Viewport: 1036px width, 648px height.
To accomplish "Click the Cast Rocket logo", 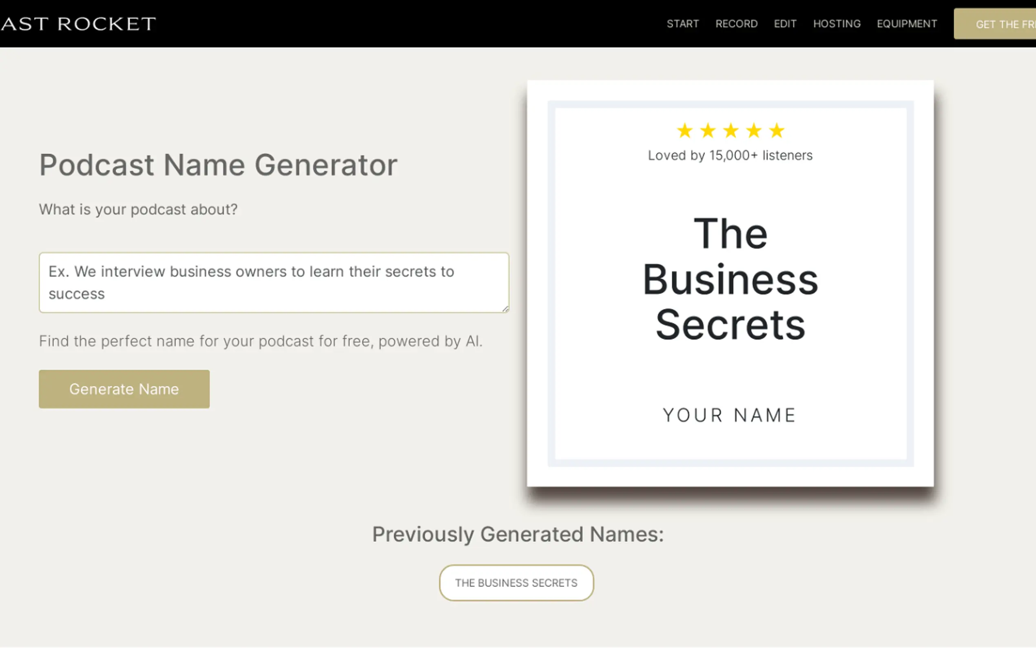I will 78,24.
